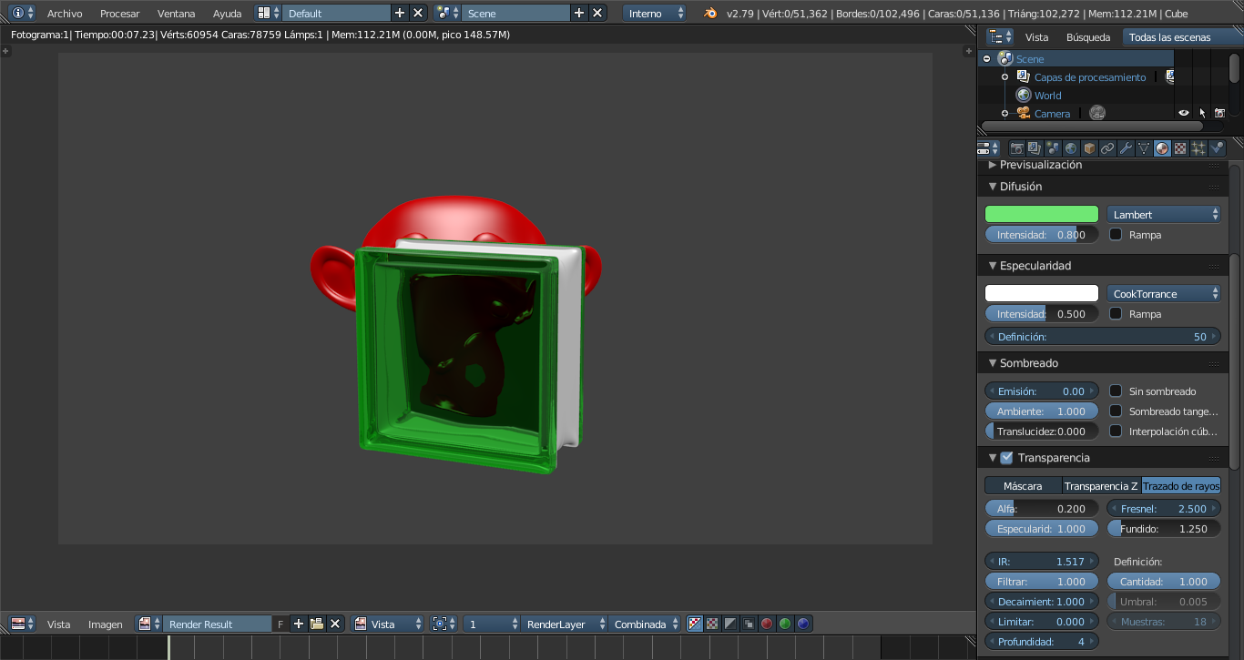Image resolution: width=1244 pixels, height=660 pixels.
Task: Open the Ayuda menu
Action: pos(228,13)
